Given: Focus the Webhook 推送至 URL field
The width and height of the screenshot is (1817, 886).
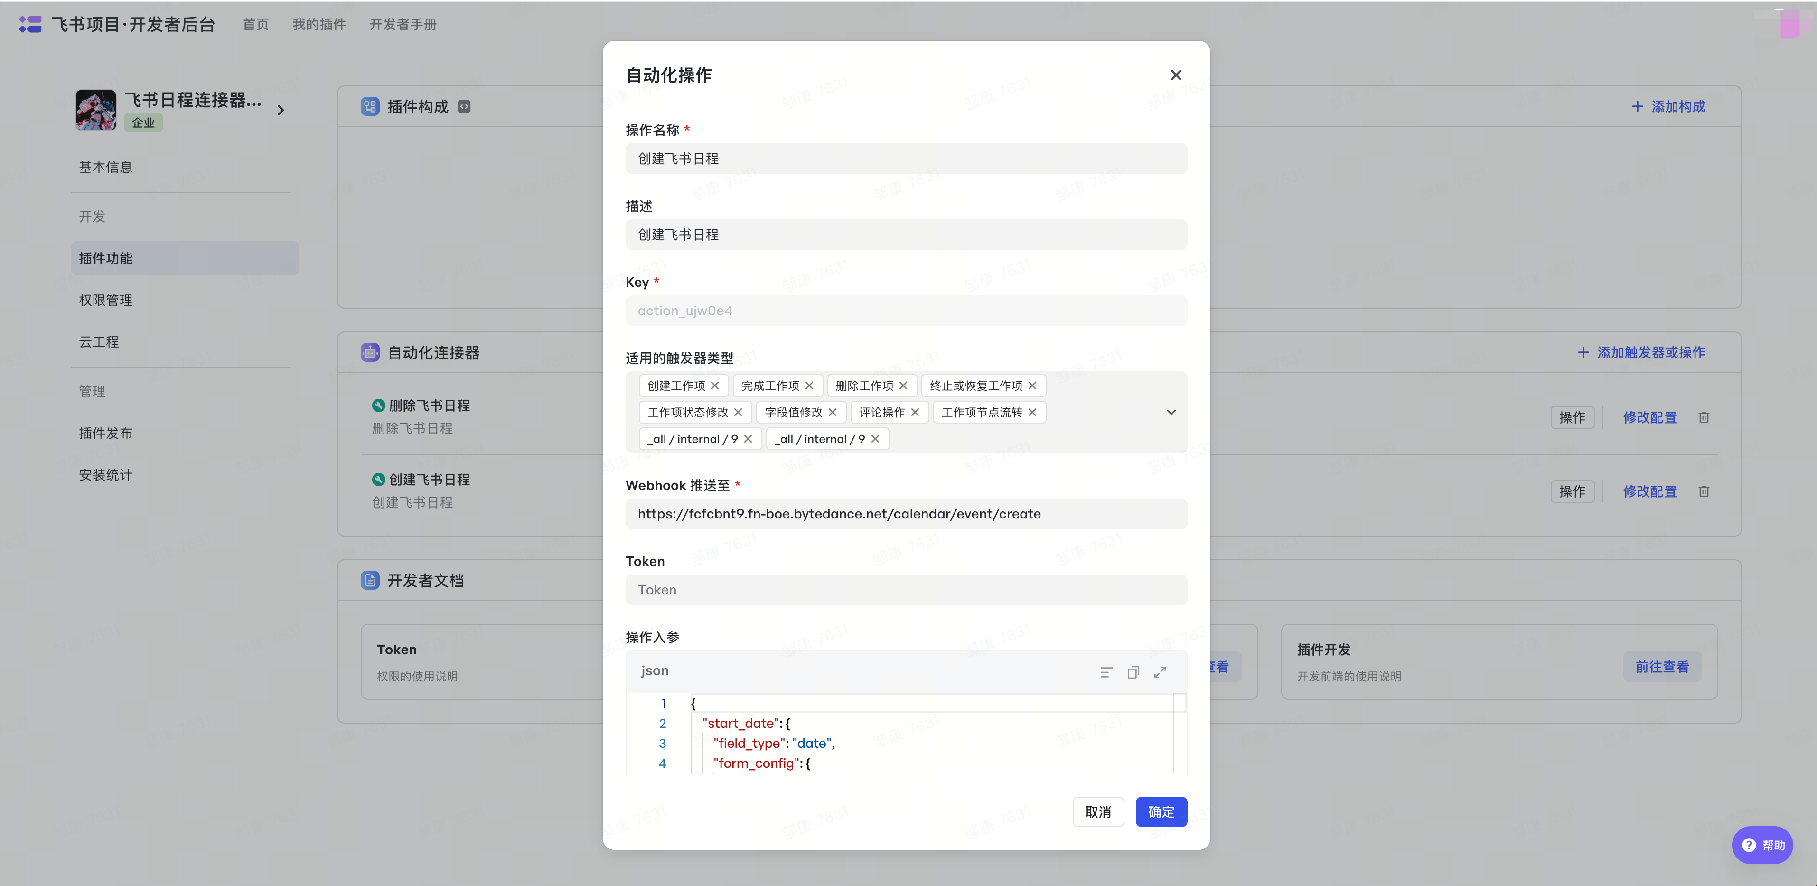Looking at the screenshot, I should (x=906, y=514).
